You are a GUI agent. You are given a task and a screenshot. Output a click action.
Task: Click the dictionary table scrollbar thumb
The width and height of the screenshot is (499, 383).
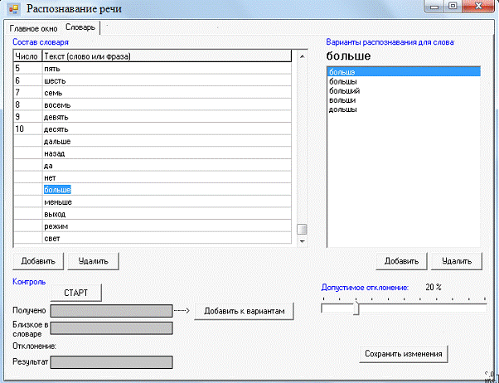303,230
